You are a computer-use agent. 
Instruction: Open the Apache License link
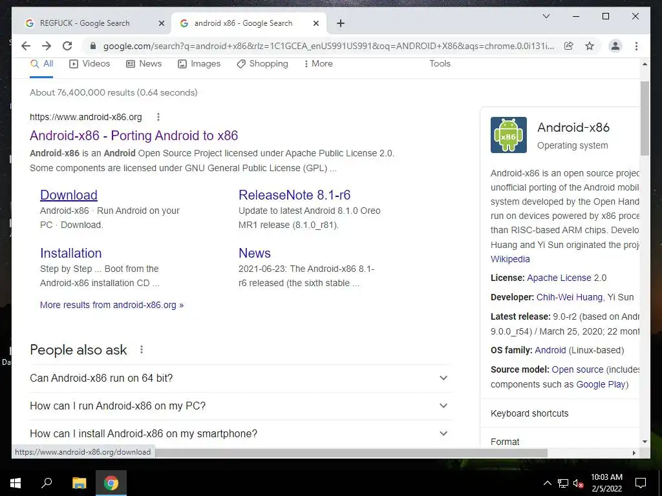click(x=559, y=278)
